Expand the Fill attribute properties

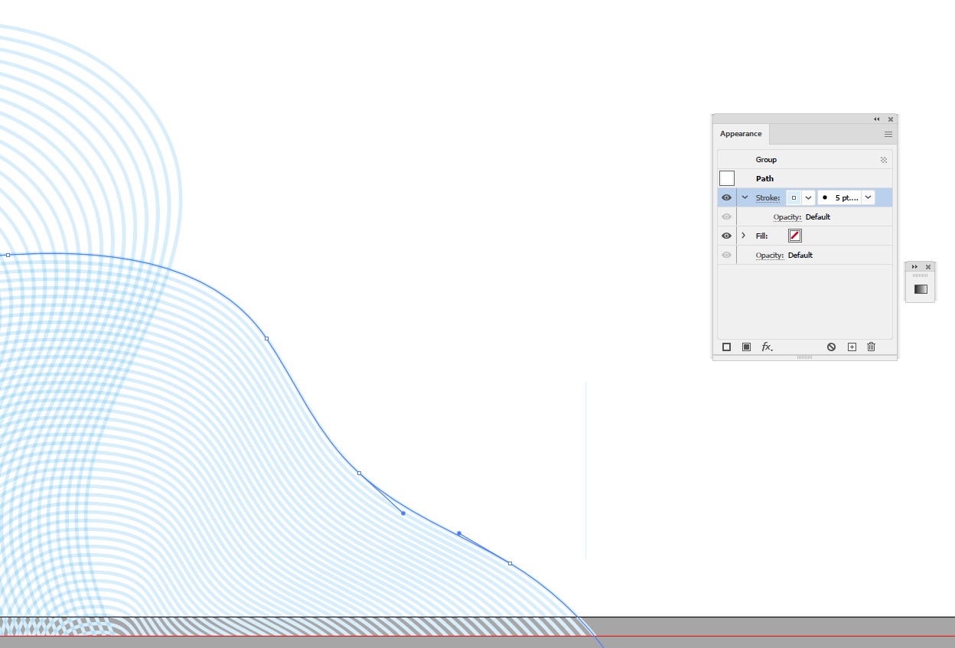pos(743,236)
